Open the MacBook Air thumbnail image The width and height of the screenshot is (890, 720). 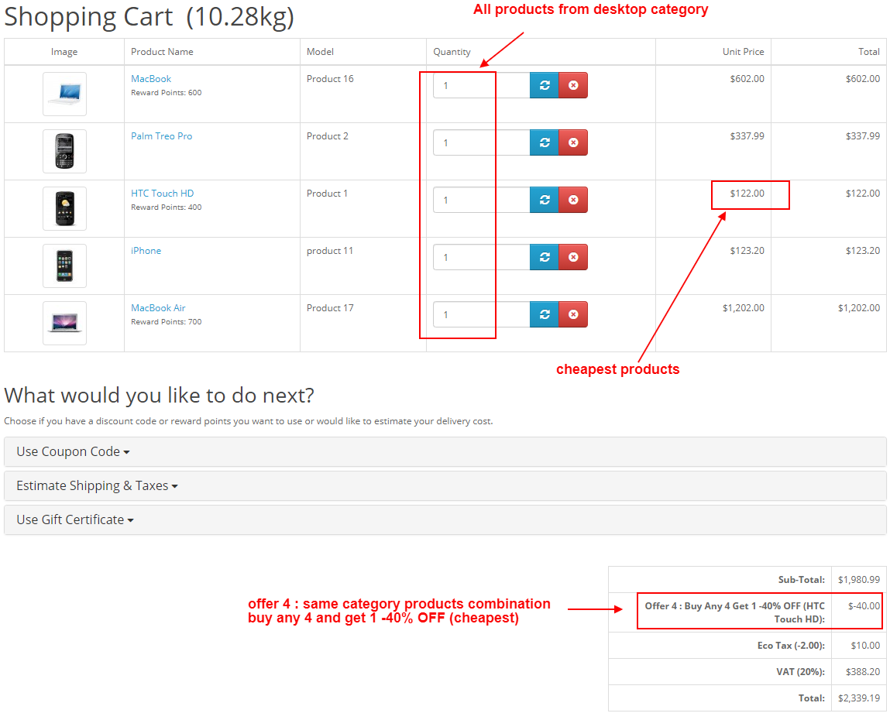65,324
